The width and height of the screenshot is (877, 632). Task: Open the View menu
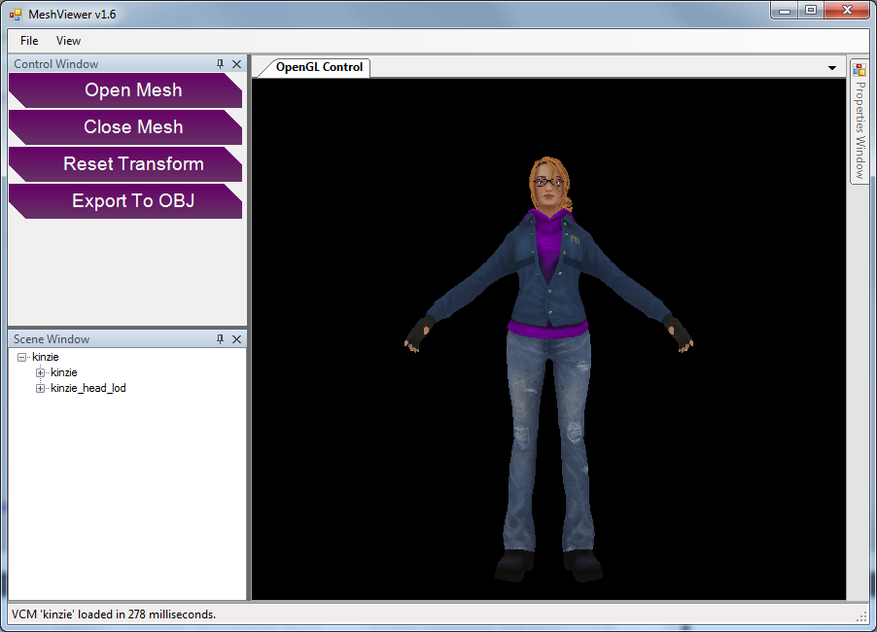point(68,41)
